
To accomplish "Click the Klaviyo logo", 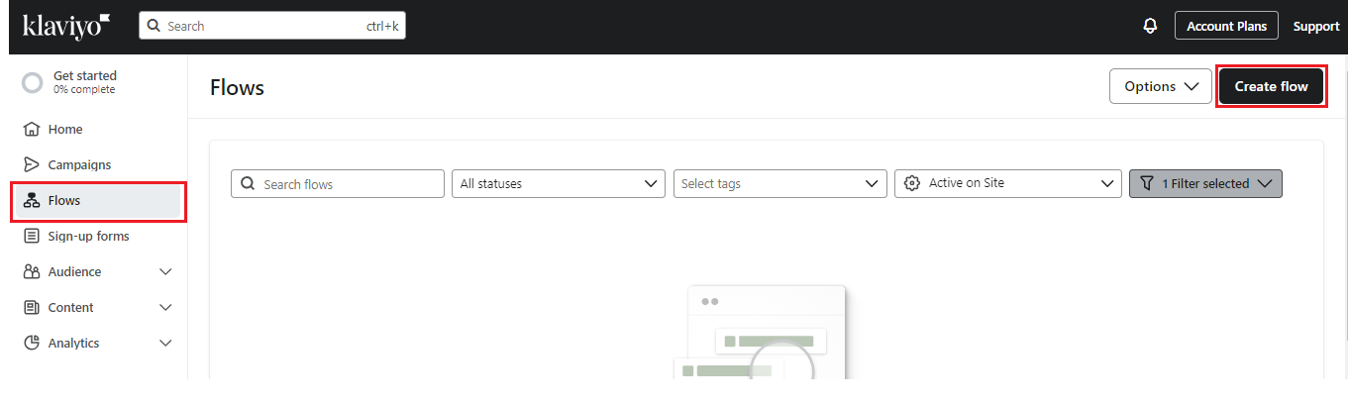I will tap(66, 26).
